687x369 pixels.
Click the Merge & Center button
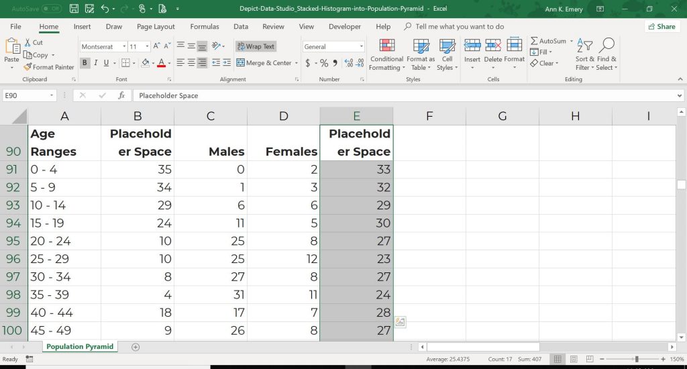(264, 63)
